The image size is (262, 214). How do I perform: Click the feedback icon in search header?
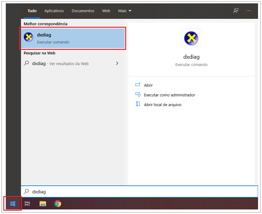[236, 11]
